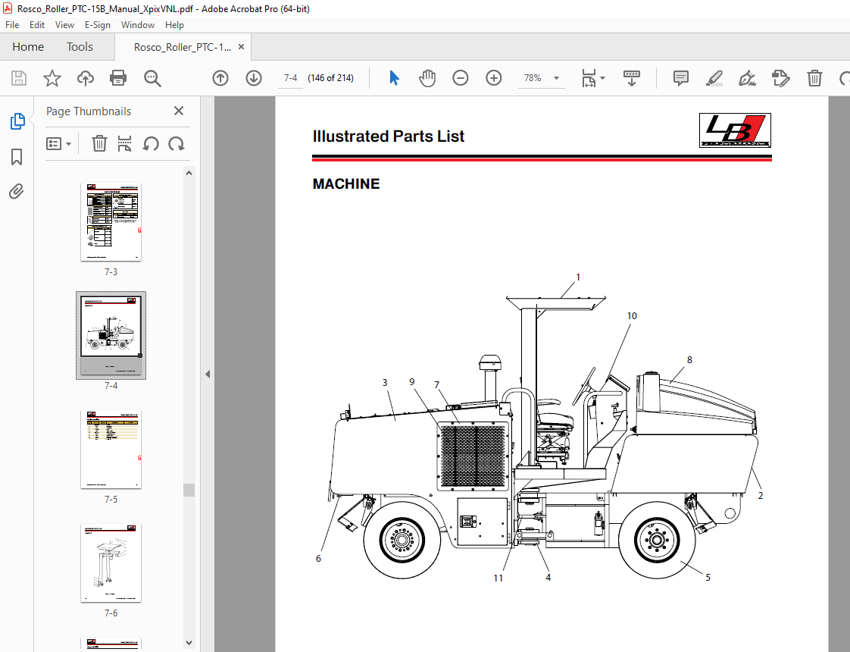850x652 pixels.
Task: Click the page number field 7-4
Action: point(291,78)
